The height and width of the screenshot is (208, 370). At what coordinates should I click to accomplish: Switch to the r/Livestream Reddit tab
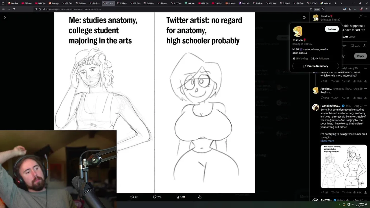(x=230, y=3)
